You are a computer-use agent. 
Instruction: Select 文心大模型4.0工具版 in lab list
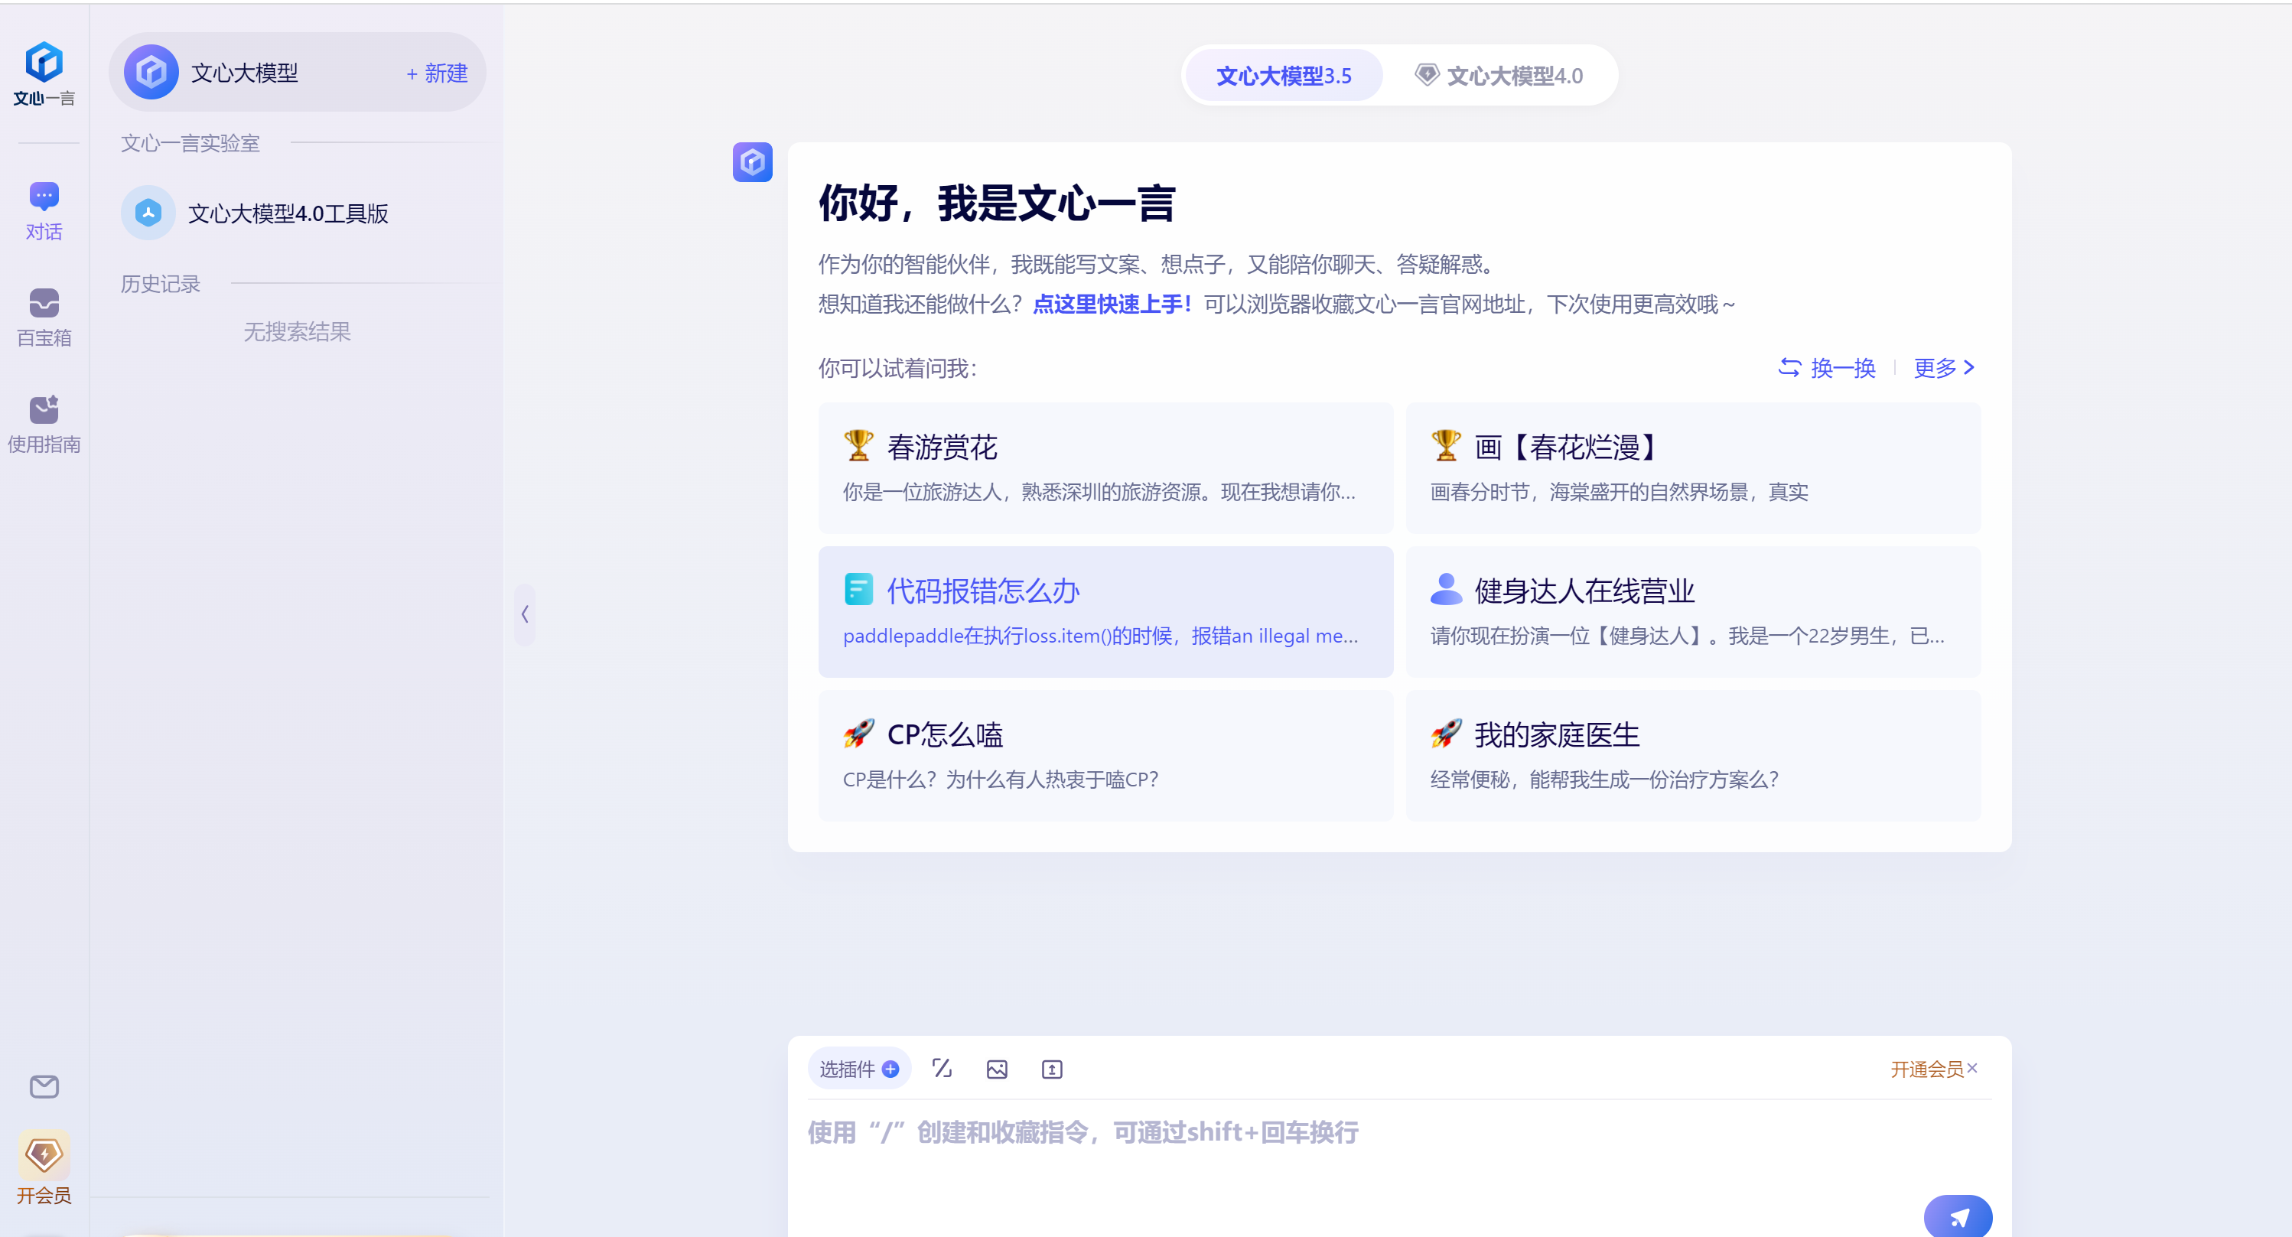point(288,213)
